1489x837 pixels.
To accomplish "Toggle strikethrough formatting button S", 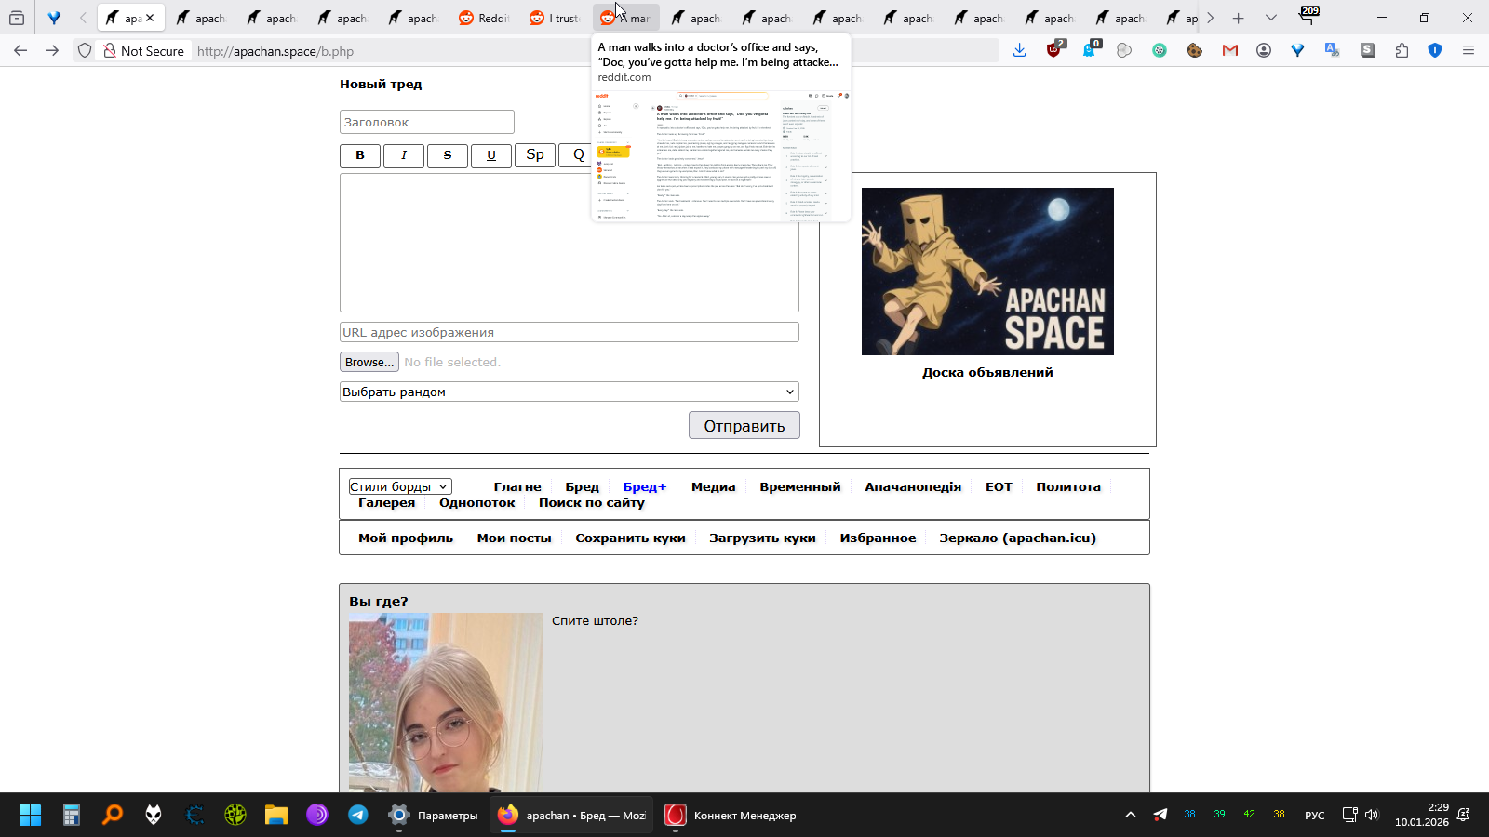I will 448,155.
